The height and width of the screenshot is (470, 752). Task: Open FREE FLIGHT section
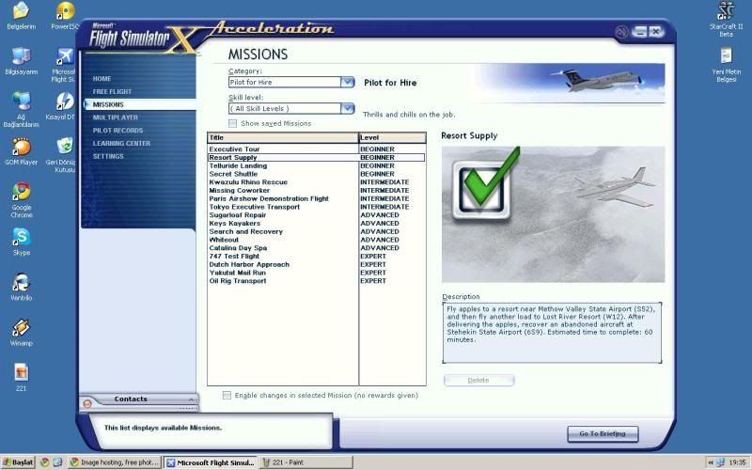[x=112, y=91]
